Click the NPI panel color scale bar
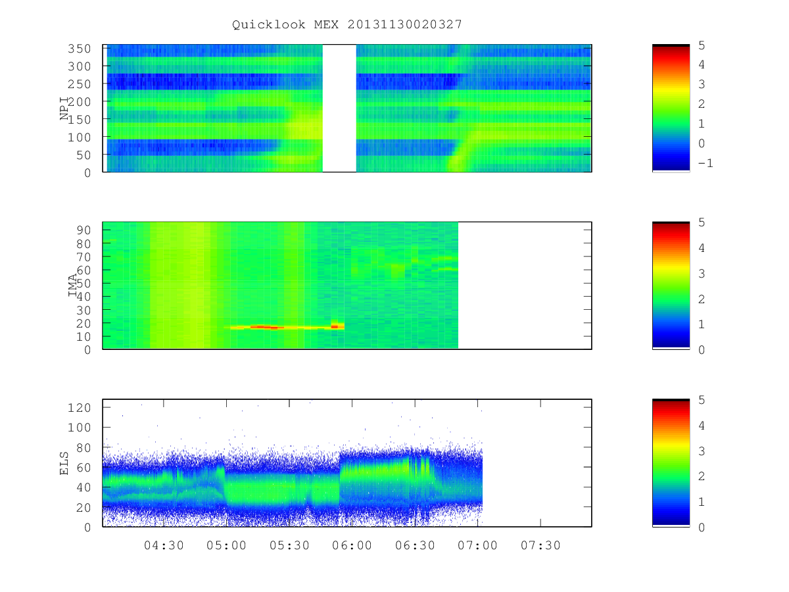789x592 pixels. tap(671, 108)
